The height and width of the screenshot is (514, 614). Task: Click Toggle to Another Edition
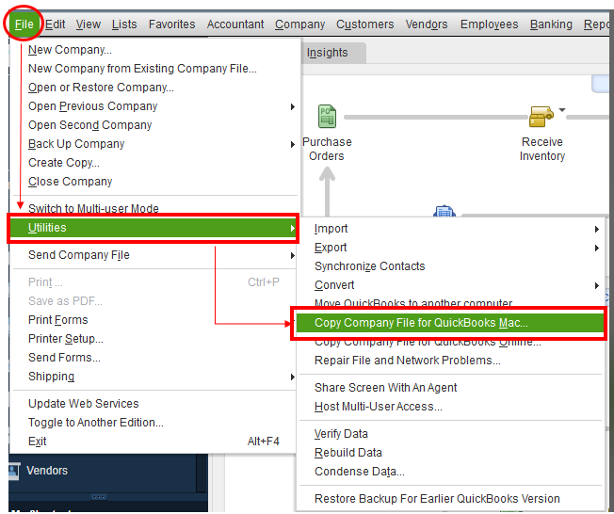click(95, 423)
